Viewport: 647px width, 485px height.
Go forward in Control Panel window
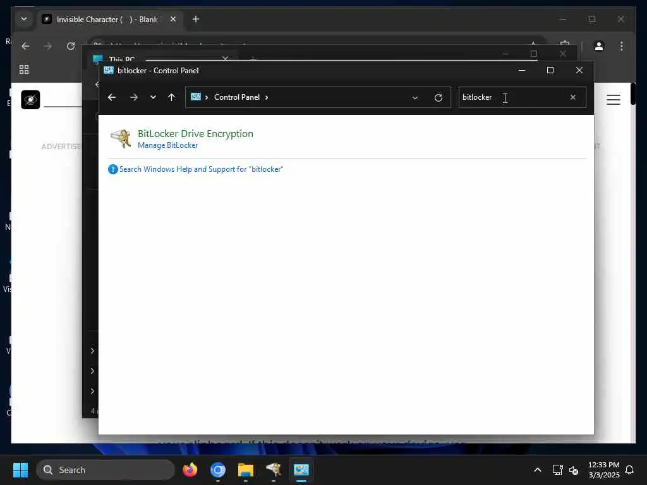point(134,97)
